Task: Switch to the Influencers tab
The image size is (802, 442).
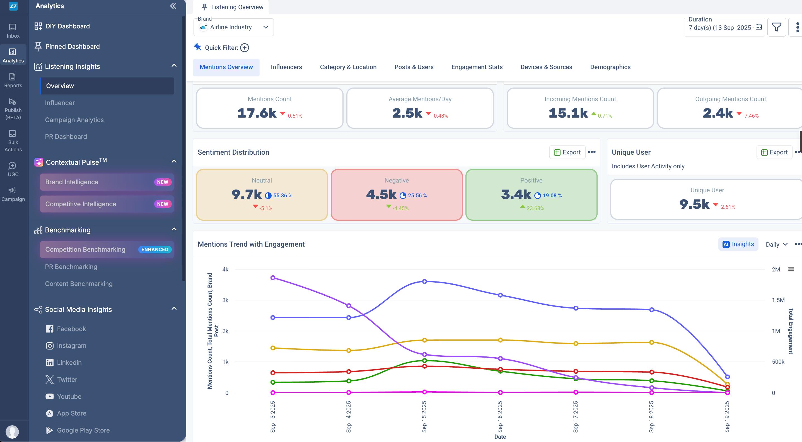Action: click(x=286, y=67)
